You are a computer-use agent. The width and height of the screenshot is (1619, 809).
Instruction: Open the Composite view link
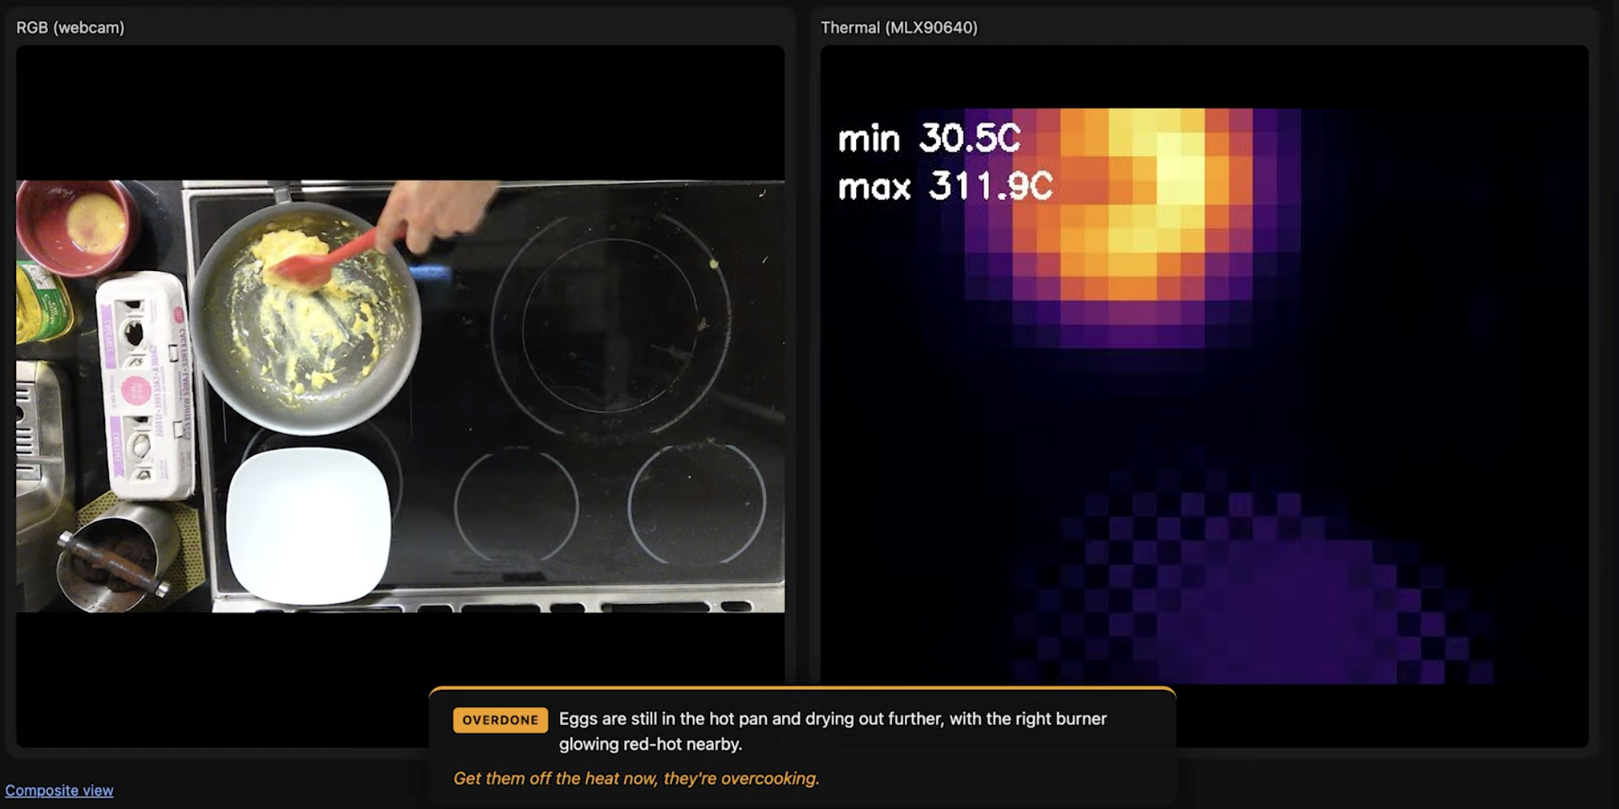coord(59,791)
